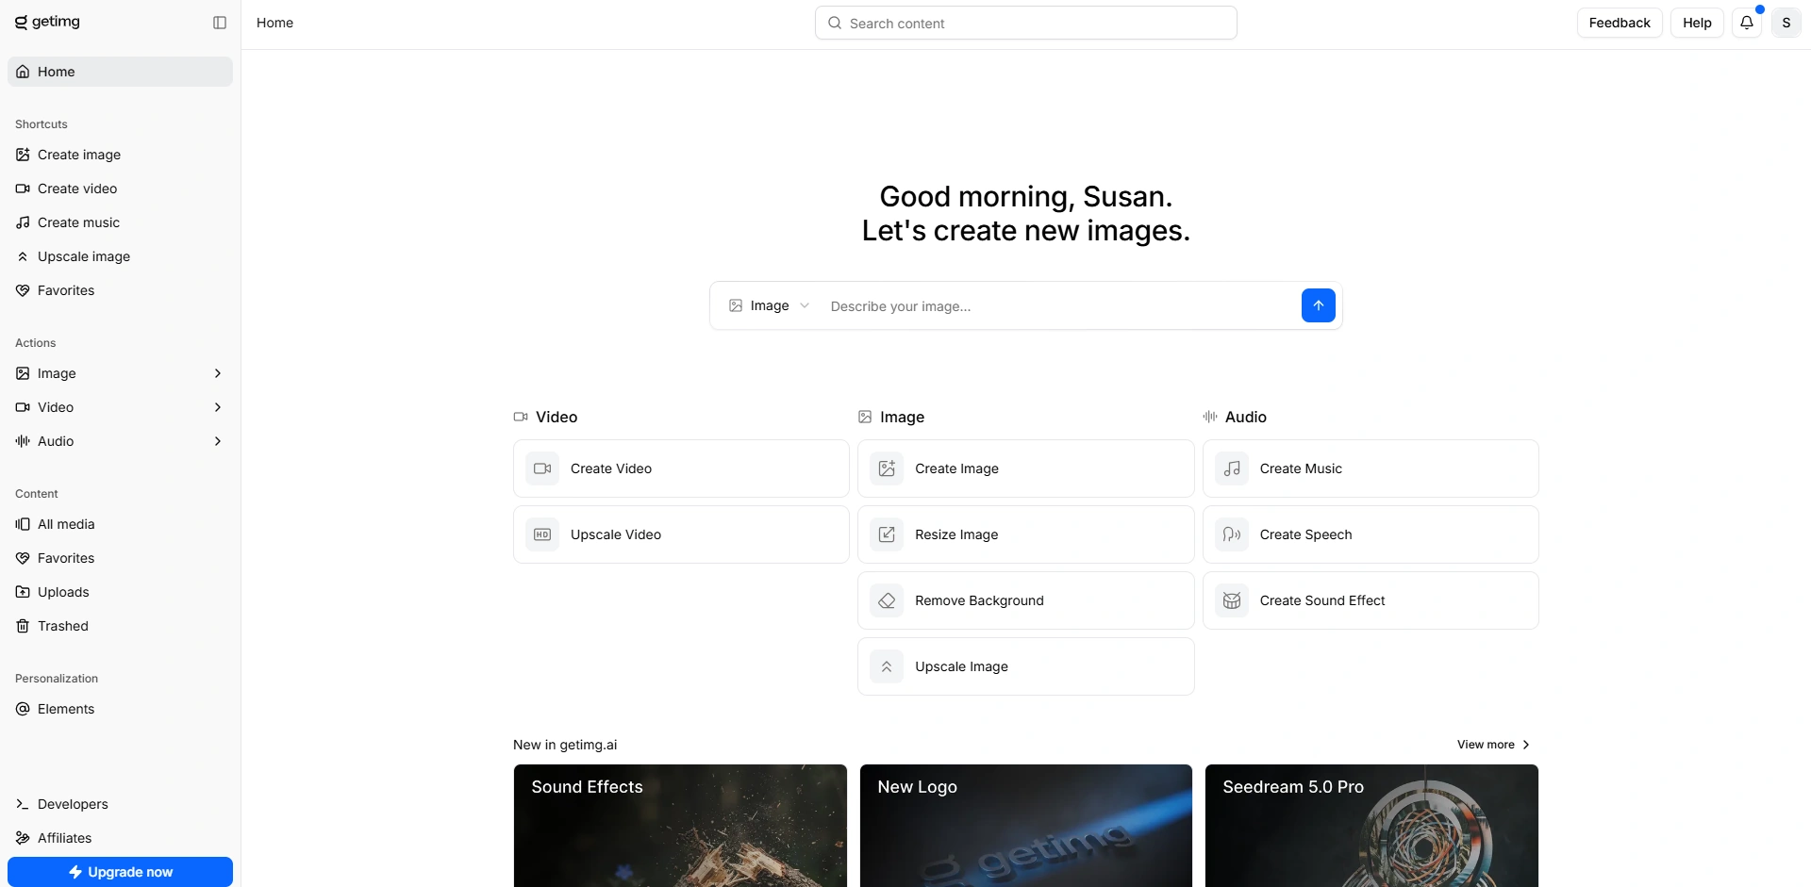Open Favorites under Shortcuts

(120, 290)
